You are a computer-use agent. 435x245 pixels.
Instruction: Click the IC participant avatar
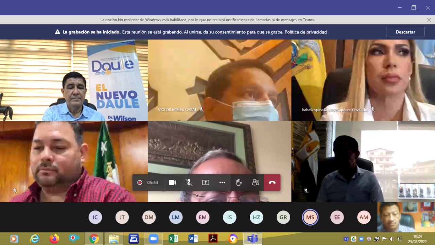point(95,217)
